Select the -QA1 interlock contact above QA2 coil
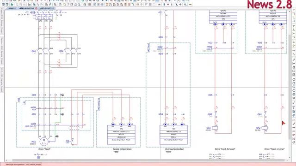296x166 pixels. click(x=265, y=114)
